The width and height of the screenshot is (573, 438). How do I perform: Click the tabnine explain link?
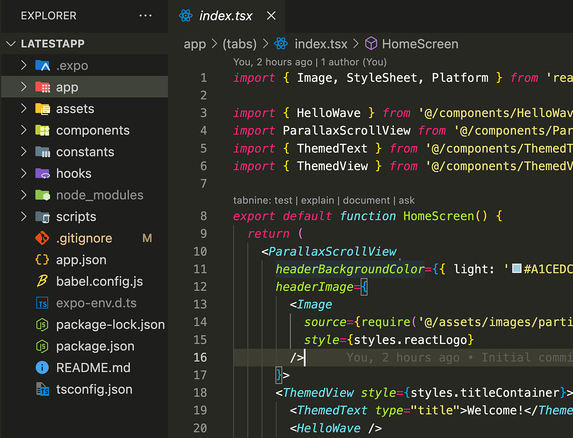(x=318, y=200)
